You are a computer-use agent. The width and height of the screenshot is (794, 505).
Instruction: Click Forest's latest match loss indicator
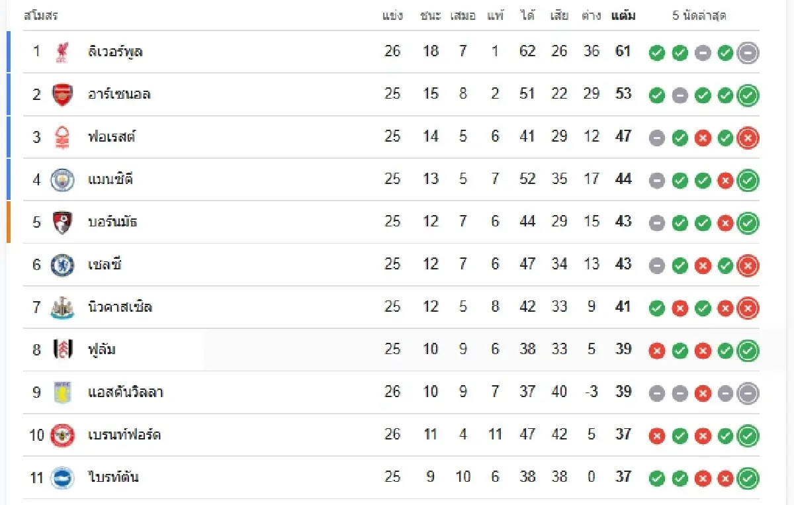pyautogui.click(x=748, y=138)
